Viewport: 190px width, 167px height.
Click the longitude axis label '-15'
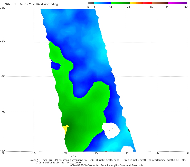(x=95, y=153)
